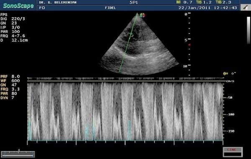Select the FRQ 4-7.6 frequency parameter
Viewport: 251px width, 159px height.
coord(13,36)
